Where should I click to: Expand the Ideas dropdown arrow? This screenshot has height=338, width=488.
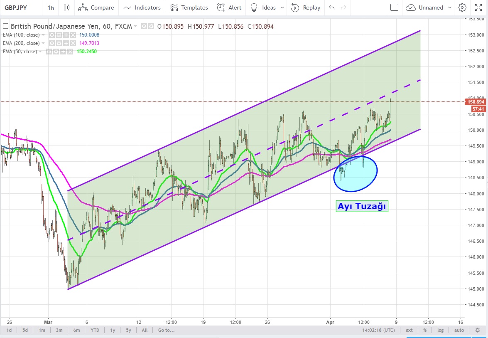(283, 7)
